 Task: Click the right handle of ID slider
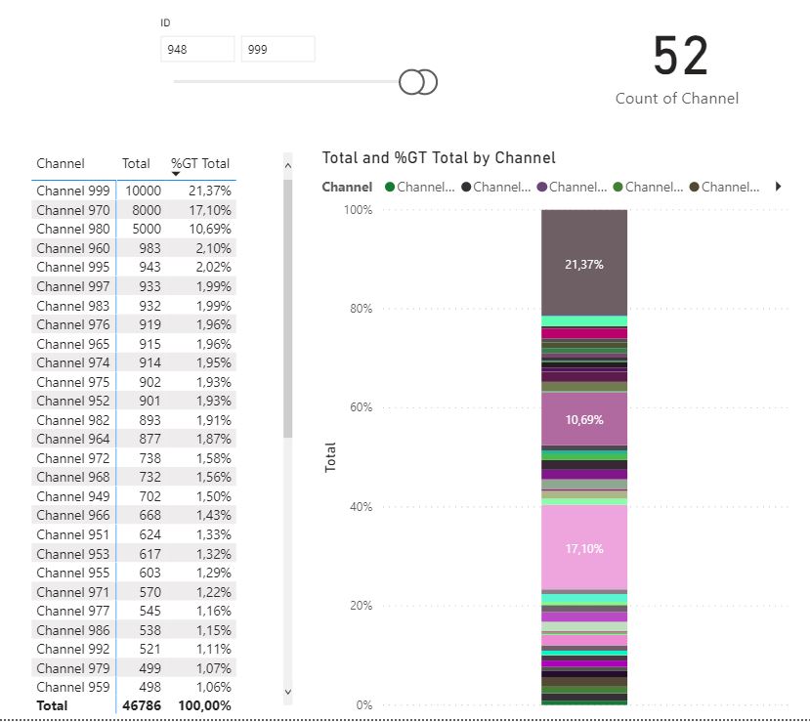[428, 82]
